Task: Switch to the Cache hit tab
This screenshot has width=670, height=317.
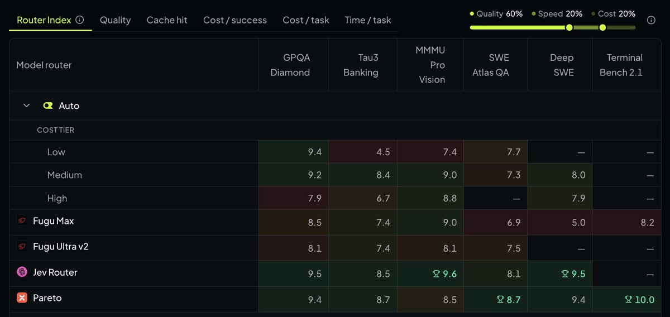Action: click(x=167, y=20)
